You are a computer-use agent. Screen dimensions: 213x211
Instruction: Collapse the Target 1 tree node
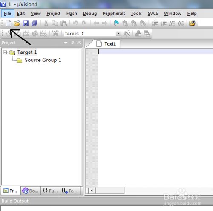pos(5,52)
